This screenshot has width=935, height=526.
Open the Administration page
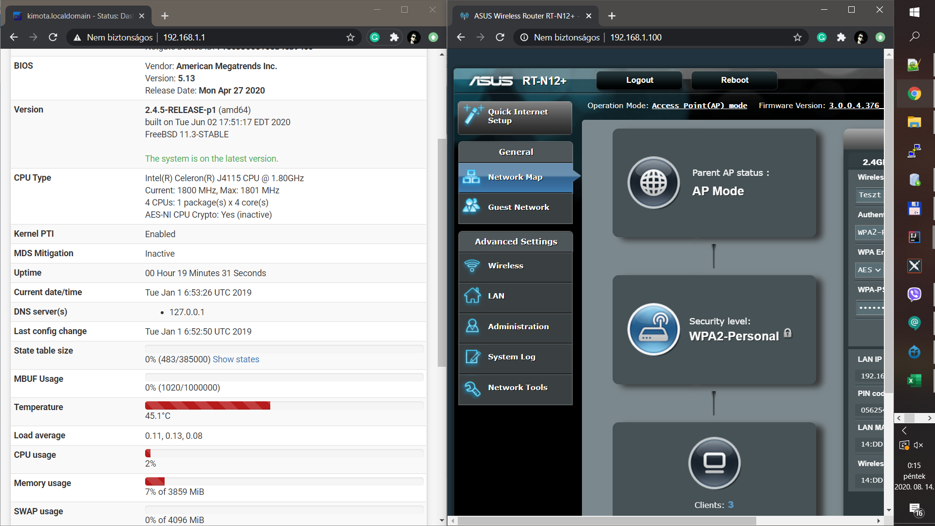point(515,327)
